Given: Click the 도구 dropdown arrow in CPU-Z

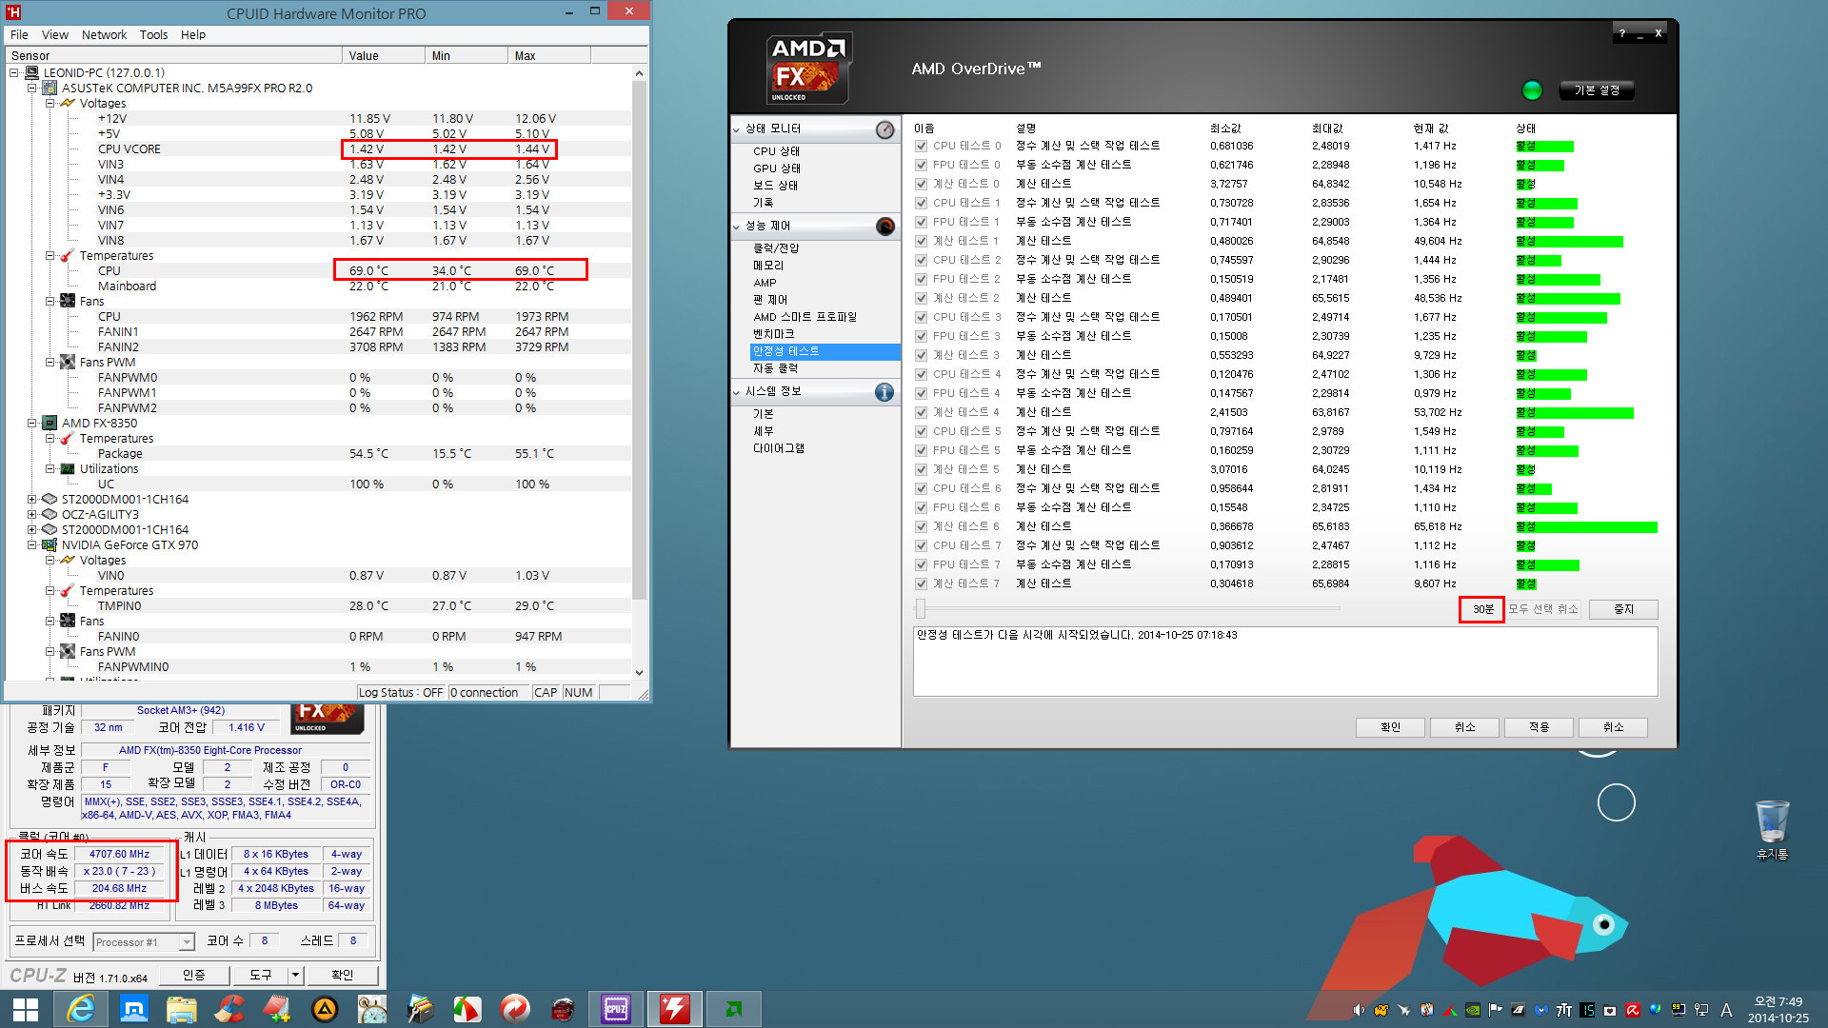Looking at the screenshot, I should 295,976.
